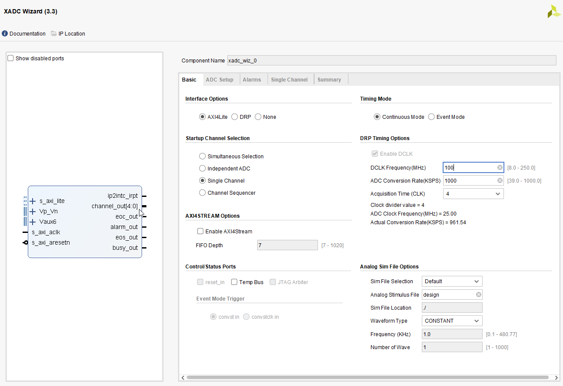563x386 pixels.
Task: Switch to the ADC Setup tab
Action: pos(219,79)
